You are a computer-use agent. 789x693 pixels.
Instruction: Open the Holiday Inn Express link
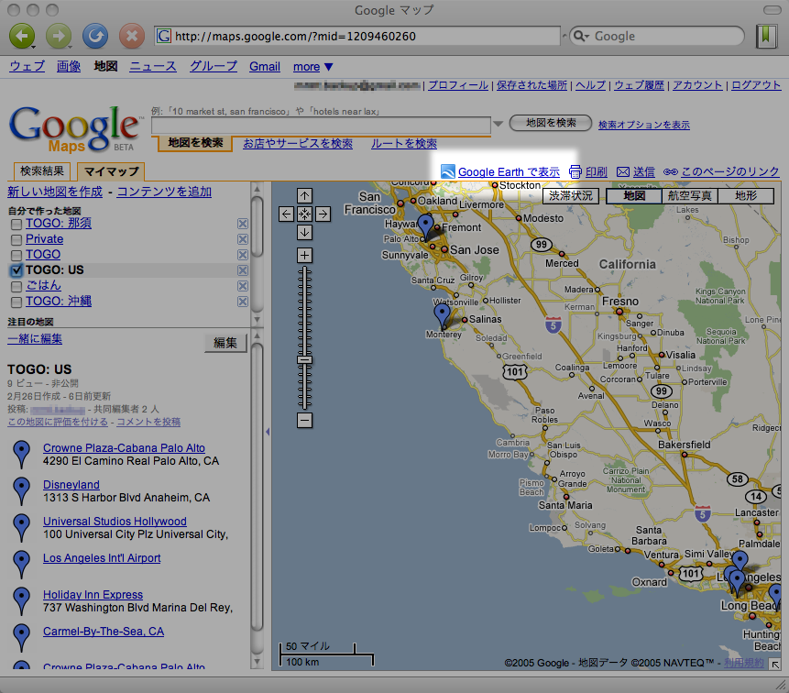pos(93,595)
